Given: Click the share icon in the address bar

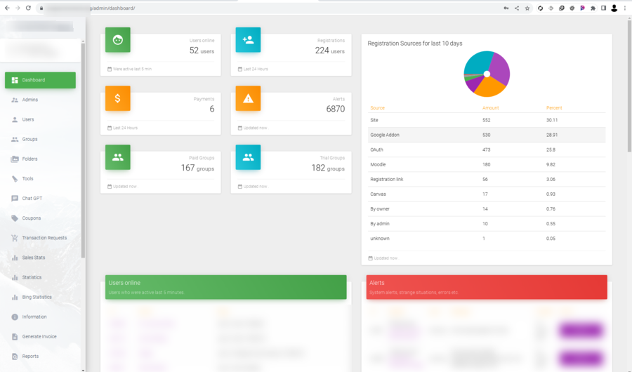Looking at the screenshot, I should (x=517, y=8).
